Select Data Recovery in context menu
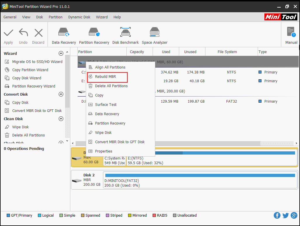The image size is (300, 226). (x=121, y=114)
